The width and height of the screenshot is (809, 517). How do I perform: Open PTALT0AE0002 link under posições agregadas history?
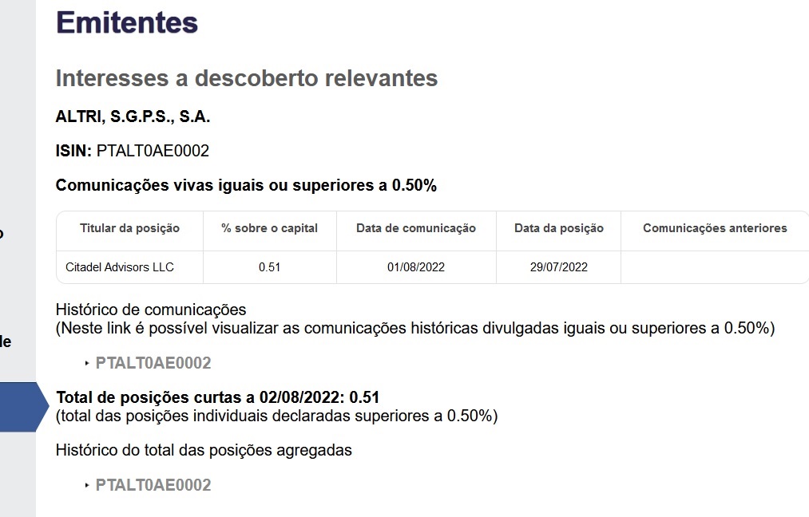[x=153, y=485]
